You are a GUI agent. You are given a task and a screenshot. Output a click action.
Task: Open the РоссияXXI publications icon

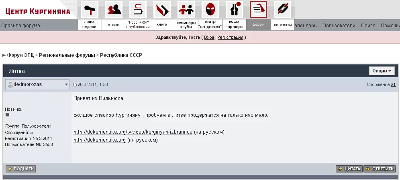(138, 10)
